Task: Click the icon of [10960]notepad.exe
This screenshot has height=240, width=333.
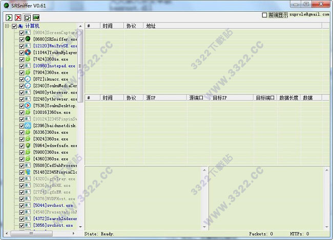Action: 28,66
